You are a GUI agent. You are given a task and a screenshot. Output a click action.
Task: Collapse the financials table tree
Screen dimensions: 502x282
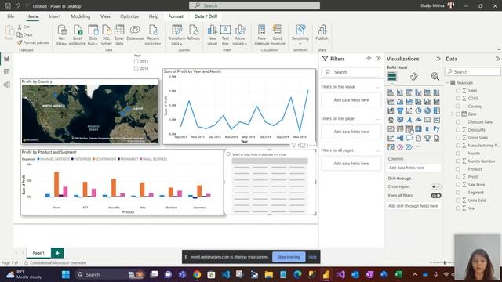(x=447, y=83)
